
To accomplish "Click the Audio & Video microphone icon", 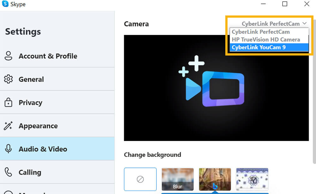I will point(8,149).
